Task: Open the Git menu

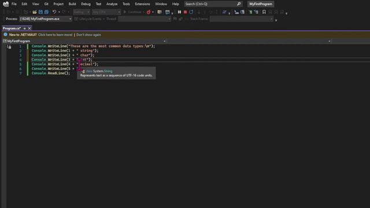Action: 46,4
